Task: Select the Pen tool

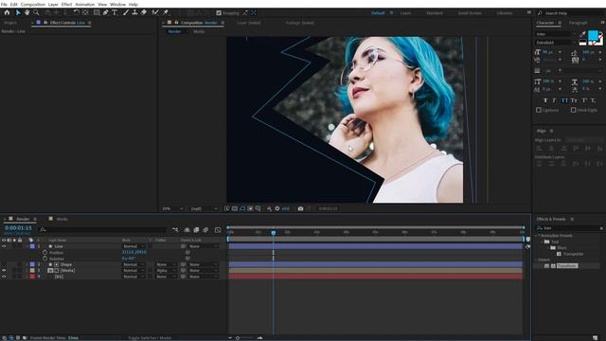Action: click(105, 12)
